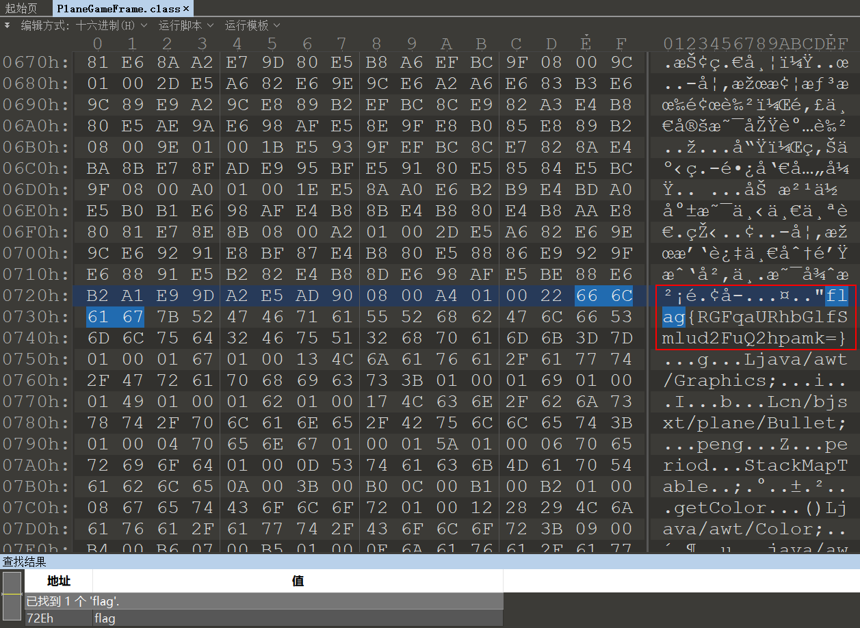This screenshot has height=628, width=860.
Task: Select the 已找到 1 个 'flag' result row
Action: coord(264,601)
